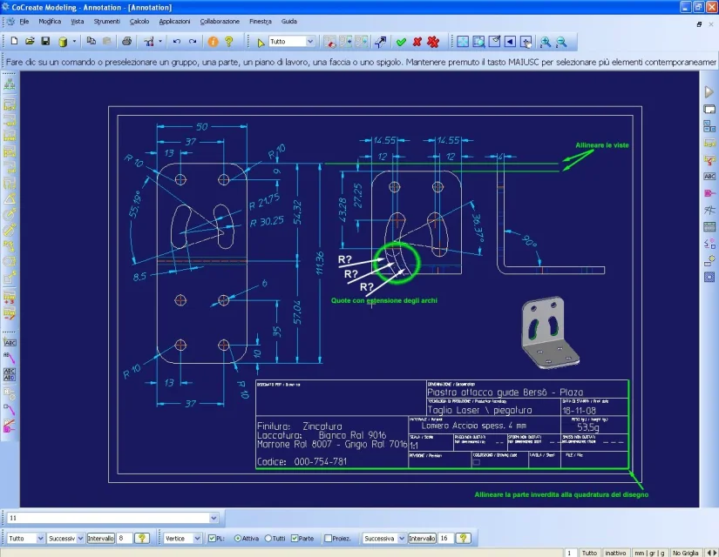The image size is (719, 557).
Task: Open file using folder toolbar icon
Action: click(x=30, y=42)
